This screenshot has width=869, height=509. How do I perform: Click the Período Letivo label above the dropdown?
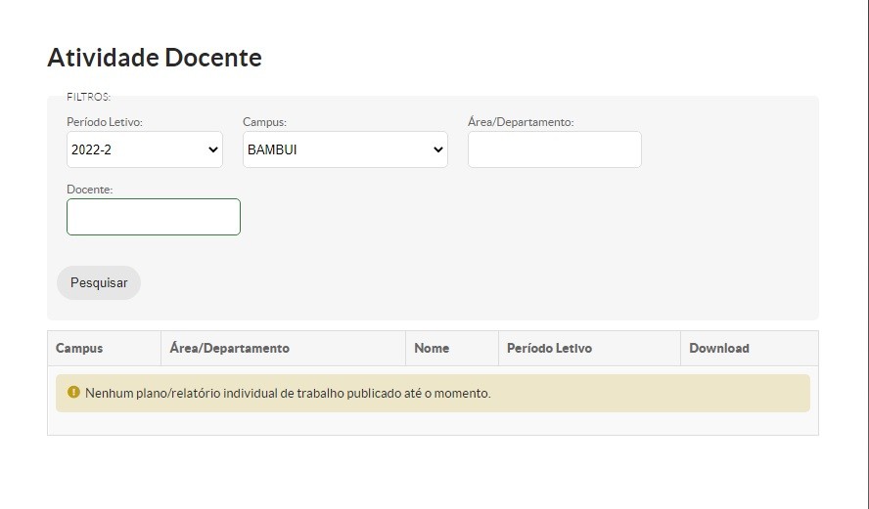click(105, 122)
